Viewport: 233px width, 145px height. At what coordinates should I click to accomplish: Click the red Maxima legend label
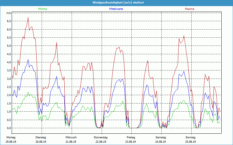[190, 9]
